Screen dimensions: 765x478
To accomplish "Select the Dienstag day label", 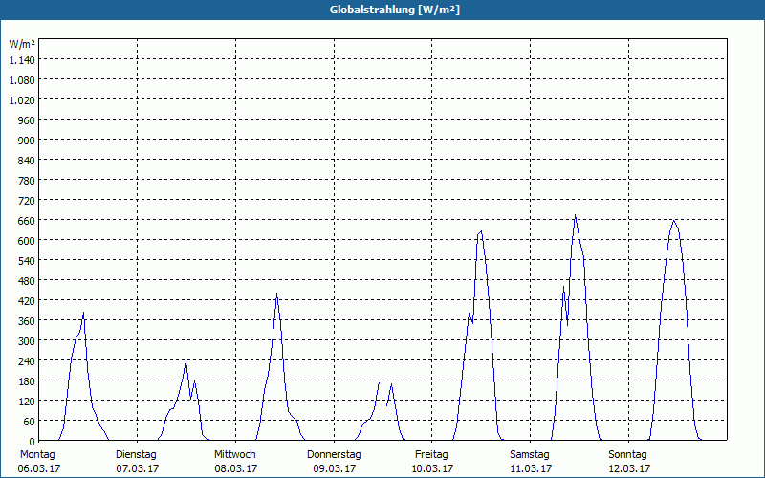I will point(136,455).
